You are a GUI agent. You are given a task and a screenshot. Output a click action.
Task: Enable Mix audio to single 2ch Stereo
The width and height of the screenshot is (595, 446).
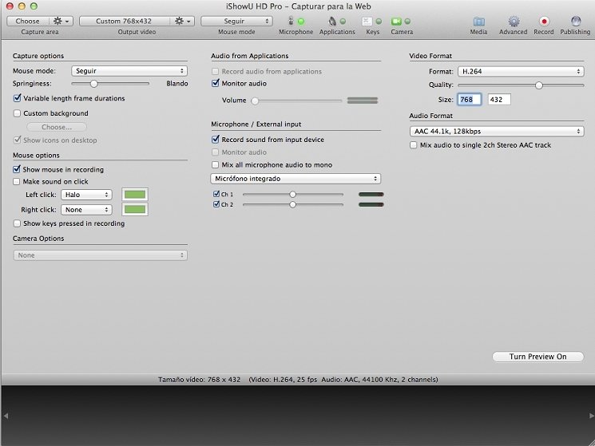(x=414, y=144)
